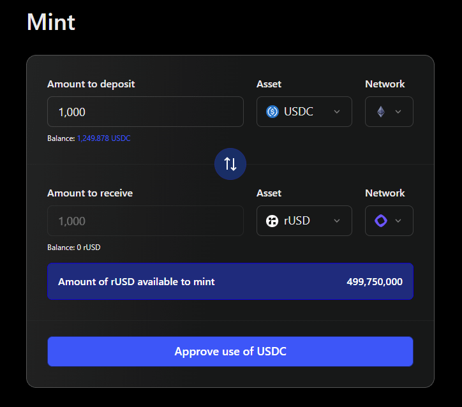Screen dimensions: 462x407
Task: Click Approve use of USDC button
Action: pyautogui.click(x=230, y=352)
